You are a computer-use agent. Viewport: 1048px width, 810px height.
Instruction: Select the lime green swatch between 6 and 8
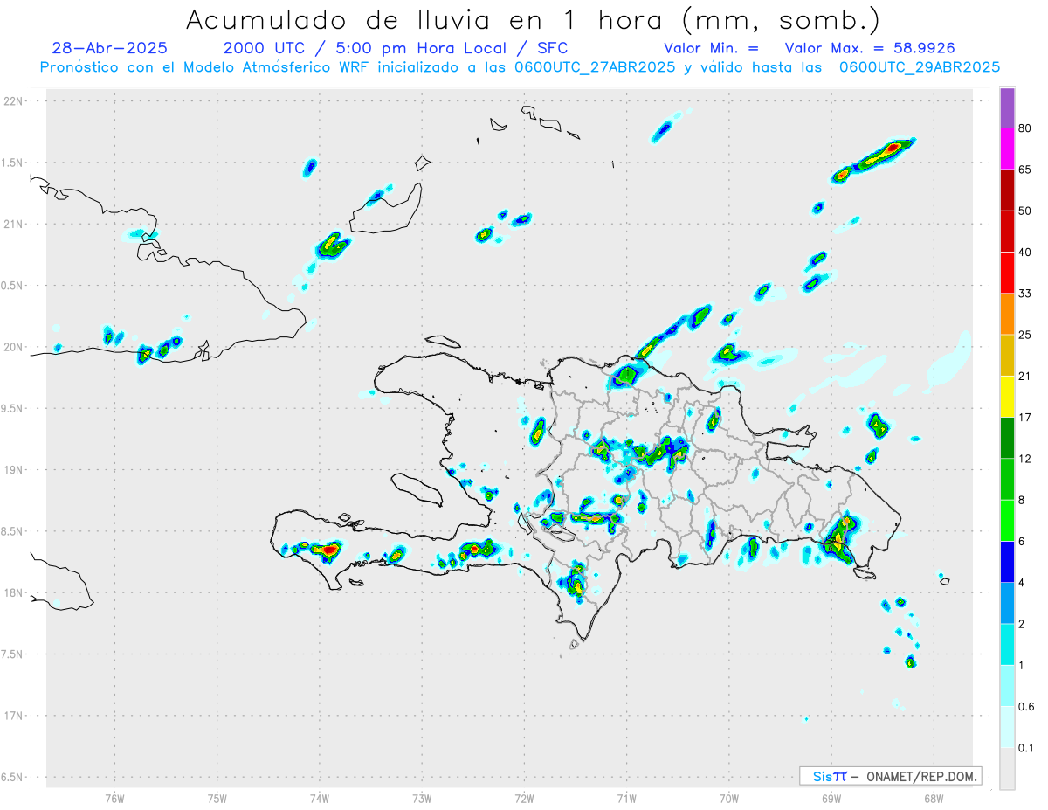pos(1007,521)
